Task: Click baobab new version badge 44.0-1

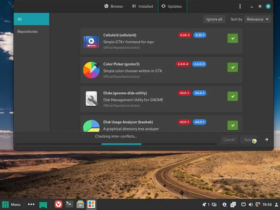Action: pyautogui.click(x=199, y=122)
